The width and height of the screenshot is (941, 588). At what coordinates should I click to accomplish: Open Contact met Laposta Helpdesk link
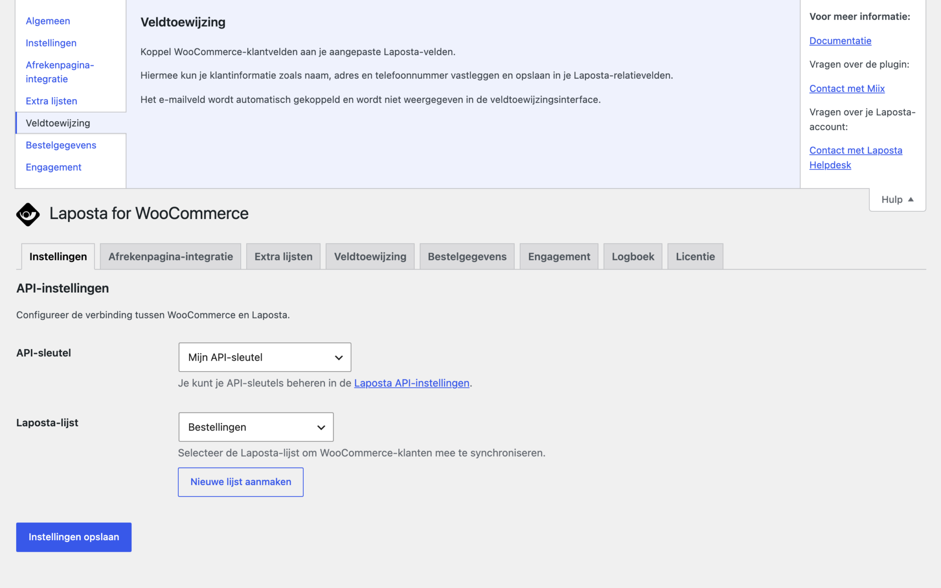point(856,158)
